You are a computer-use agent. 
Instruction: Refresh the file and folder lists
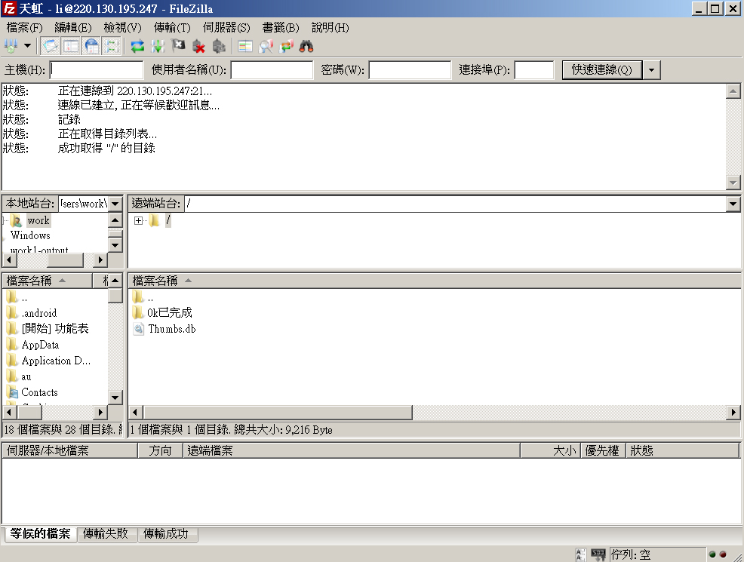coord(137,47)
